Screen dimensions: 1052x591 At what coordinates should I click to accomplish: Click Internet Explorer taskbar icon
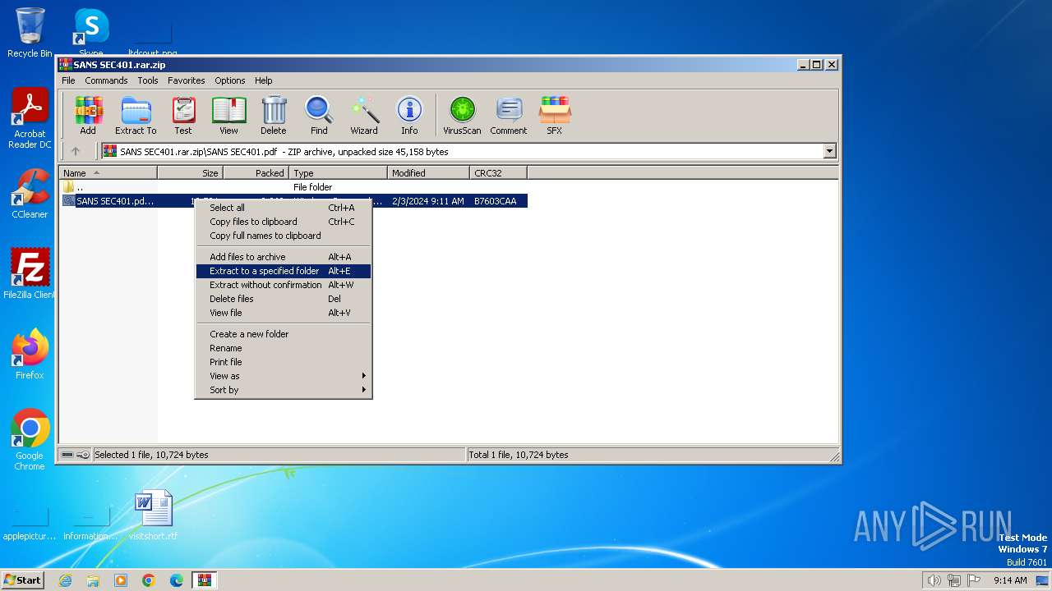tap(65, 580)
